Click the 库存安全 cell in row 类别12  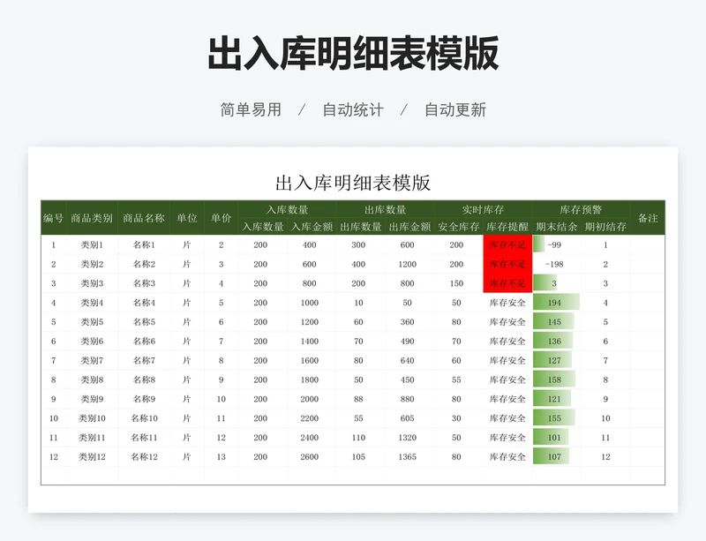tap(507, 457)
